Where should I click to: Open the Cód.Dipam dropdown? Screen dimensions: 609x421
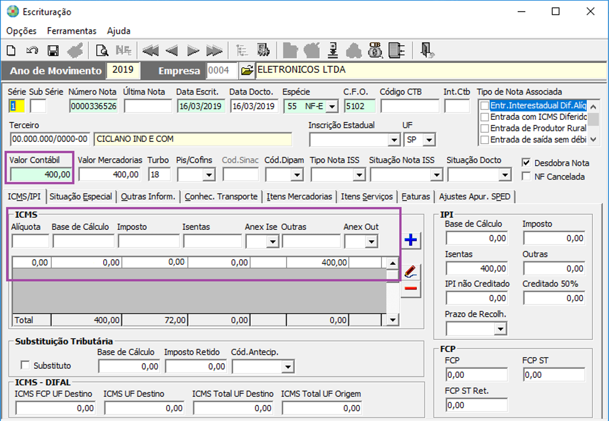pos(297,175)
